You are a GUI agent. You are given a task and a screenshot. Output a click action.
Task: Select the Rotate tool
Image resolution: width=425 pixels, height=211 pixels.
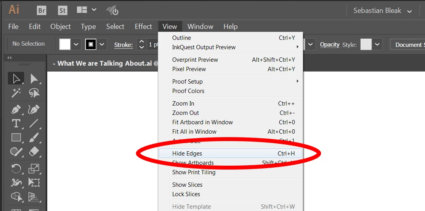pos(16,168)
